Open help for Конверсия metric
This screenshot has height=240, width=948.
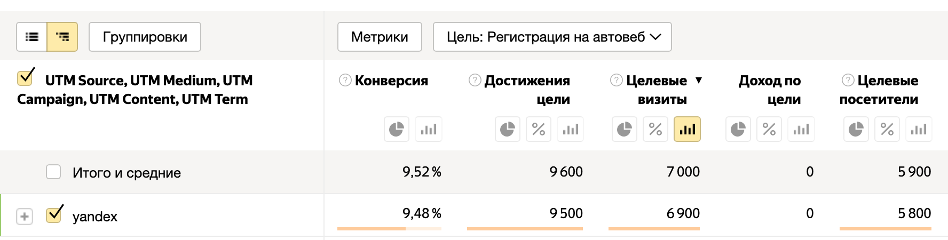pos(345,80)
